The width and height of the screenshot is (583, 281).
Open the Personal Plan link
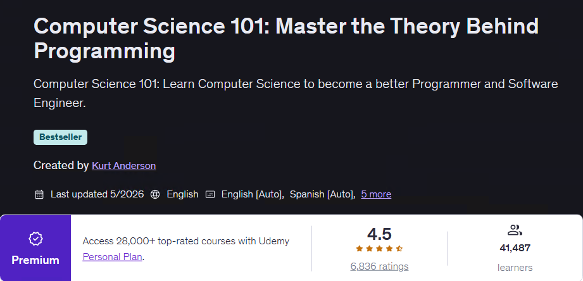112,257
